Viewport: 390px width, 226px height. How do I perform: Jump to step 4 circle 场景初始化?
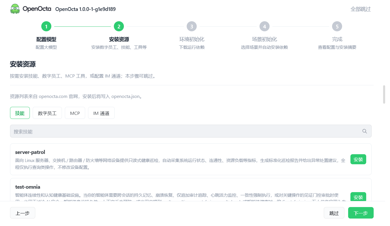(x=264, y=27)
